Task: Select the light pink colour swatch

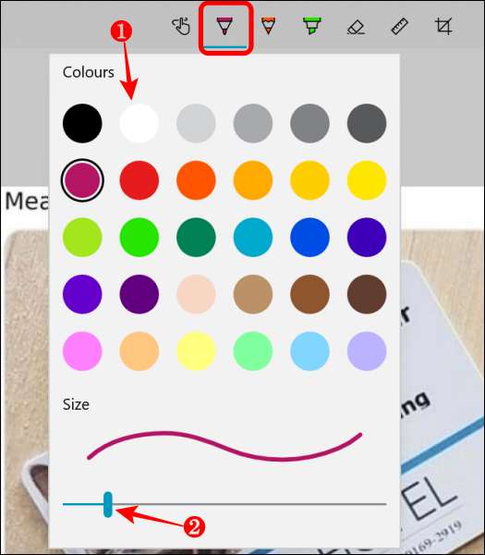Action: [x=82, y=351]
